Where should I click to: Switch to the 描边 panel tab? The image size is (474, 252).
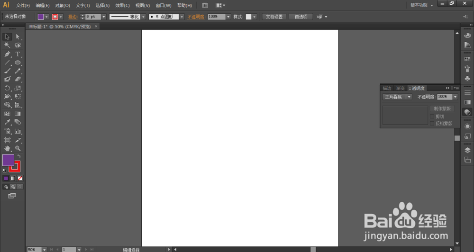(x=387, y=88)
